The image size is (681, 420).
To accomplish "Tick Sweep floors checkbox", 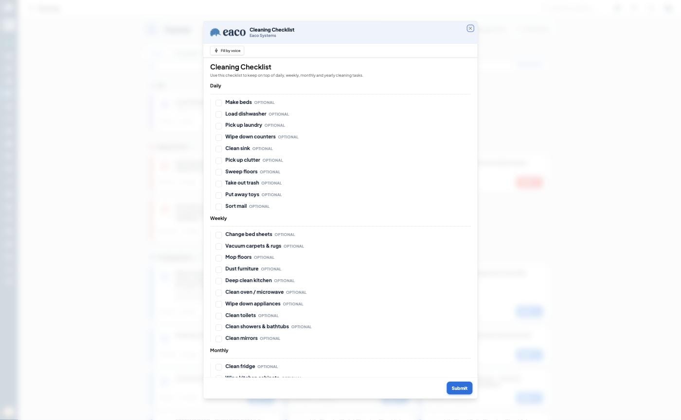I will 219,172.
